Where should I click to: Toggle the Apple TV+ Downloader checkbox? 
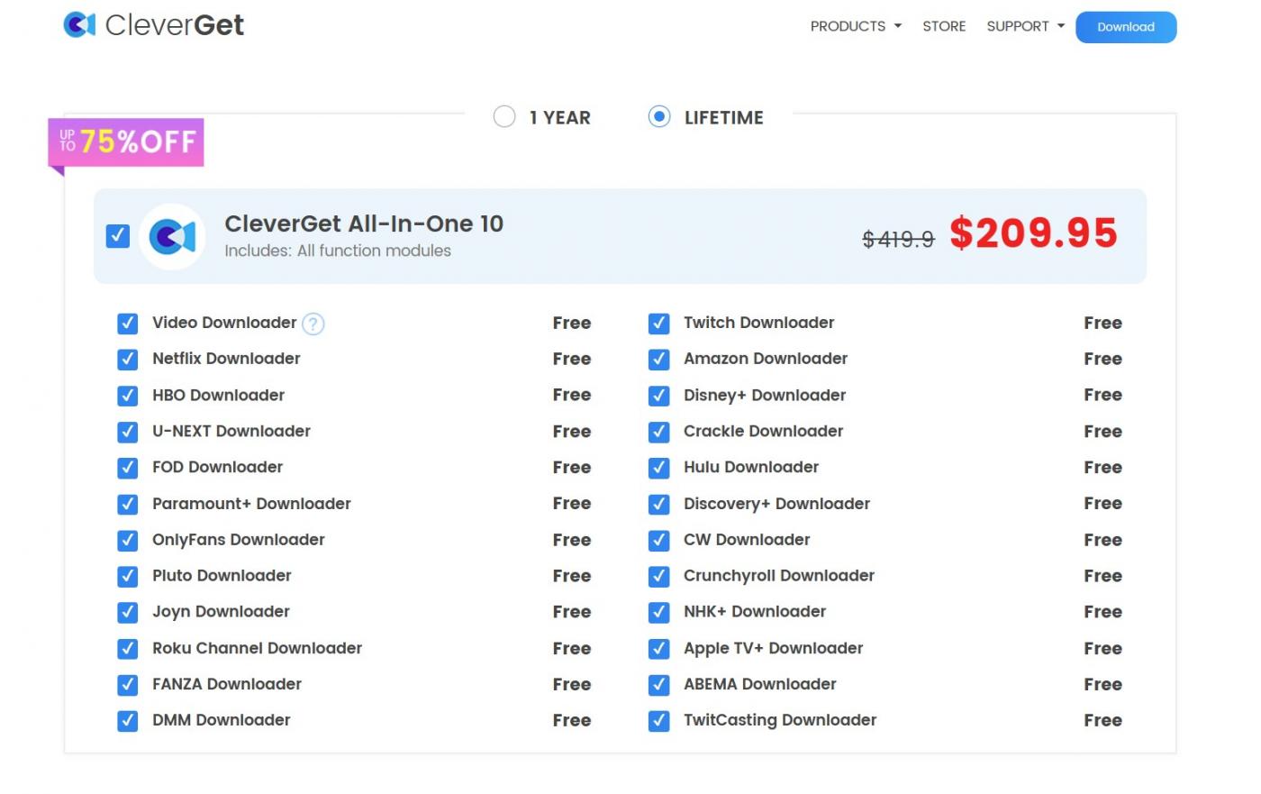658,648
